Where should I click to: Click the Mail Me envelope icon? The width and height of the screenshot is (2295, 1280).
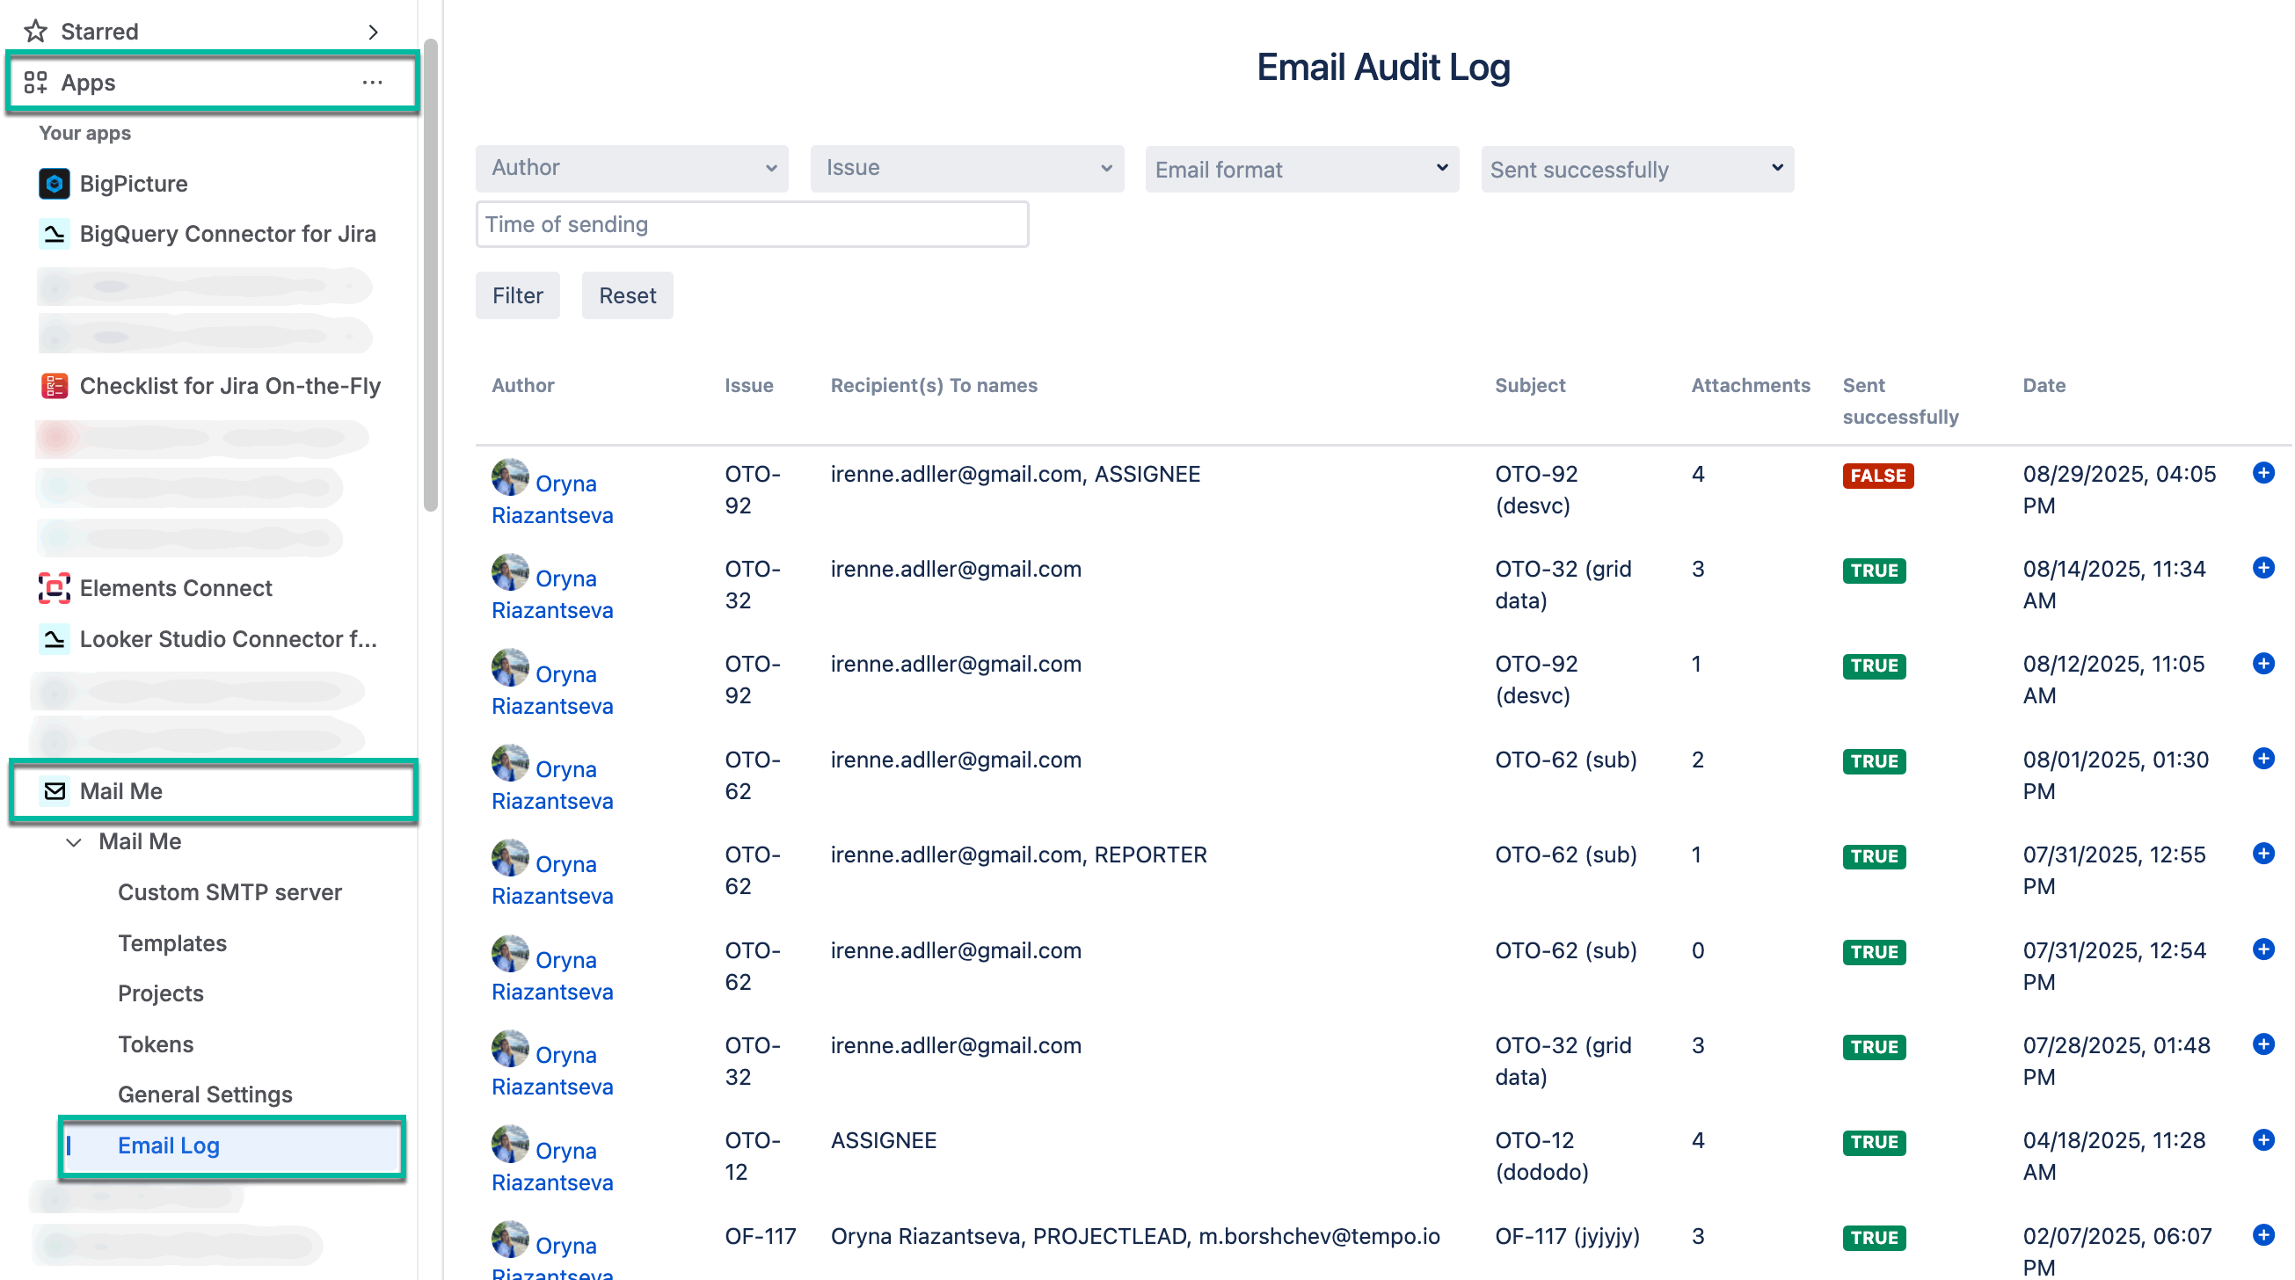point(55,791)
